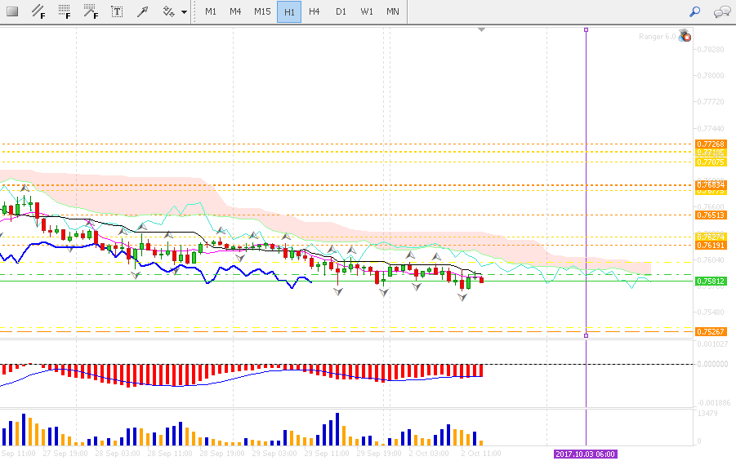
Task: Select the Fibonacci retracement tool
Action: [x=65, y=11]
